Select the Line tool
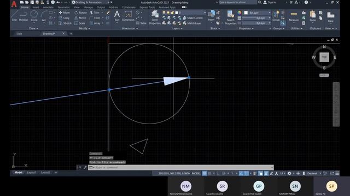 pyautogui.click(x=14, y=16)
